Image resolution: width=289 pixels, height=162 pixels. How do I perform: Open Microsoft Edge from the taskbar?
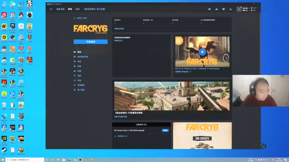click(69, 160)
